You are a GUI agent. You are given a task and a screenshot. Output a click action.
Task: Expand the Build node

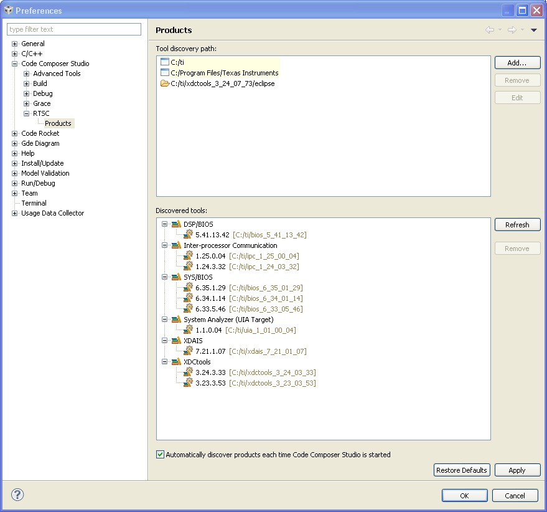coord(27,83)
